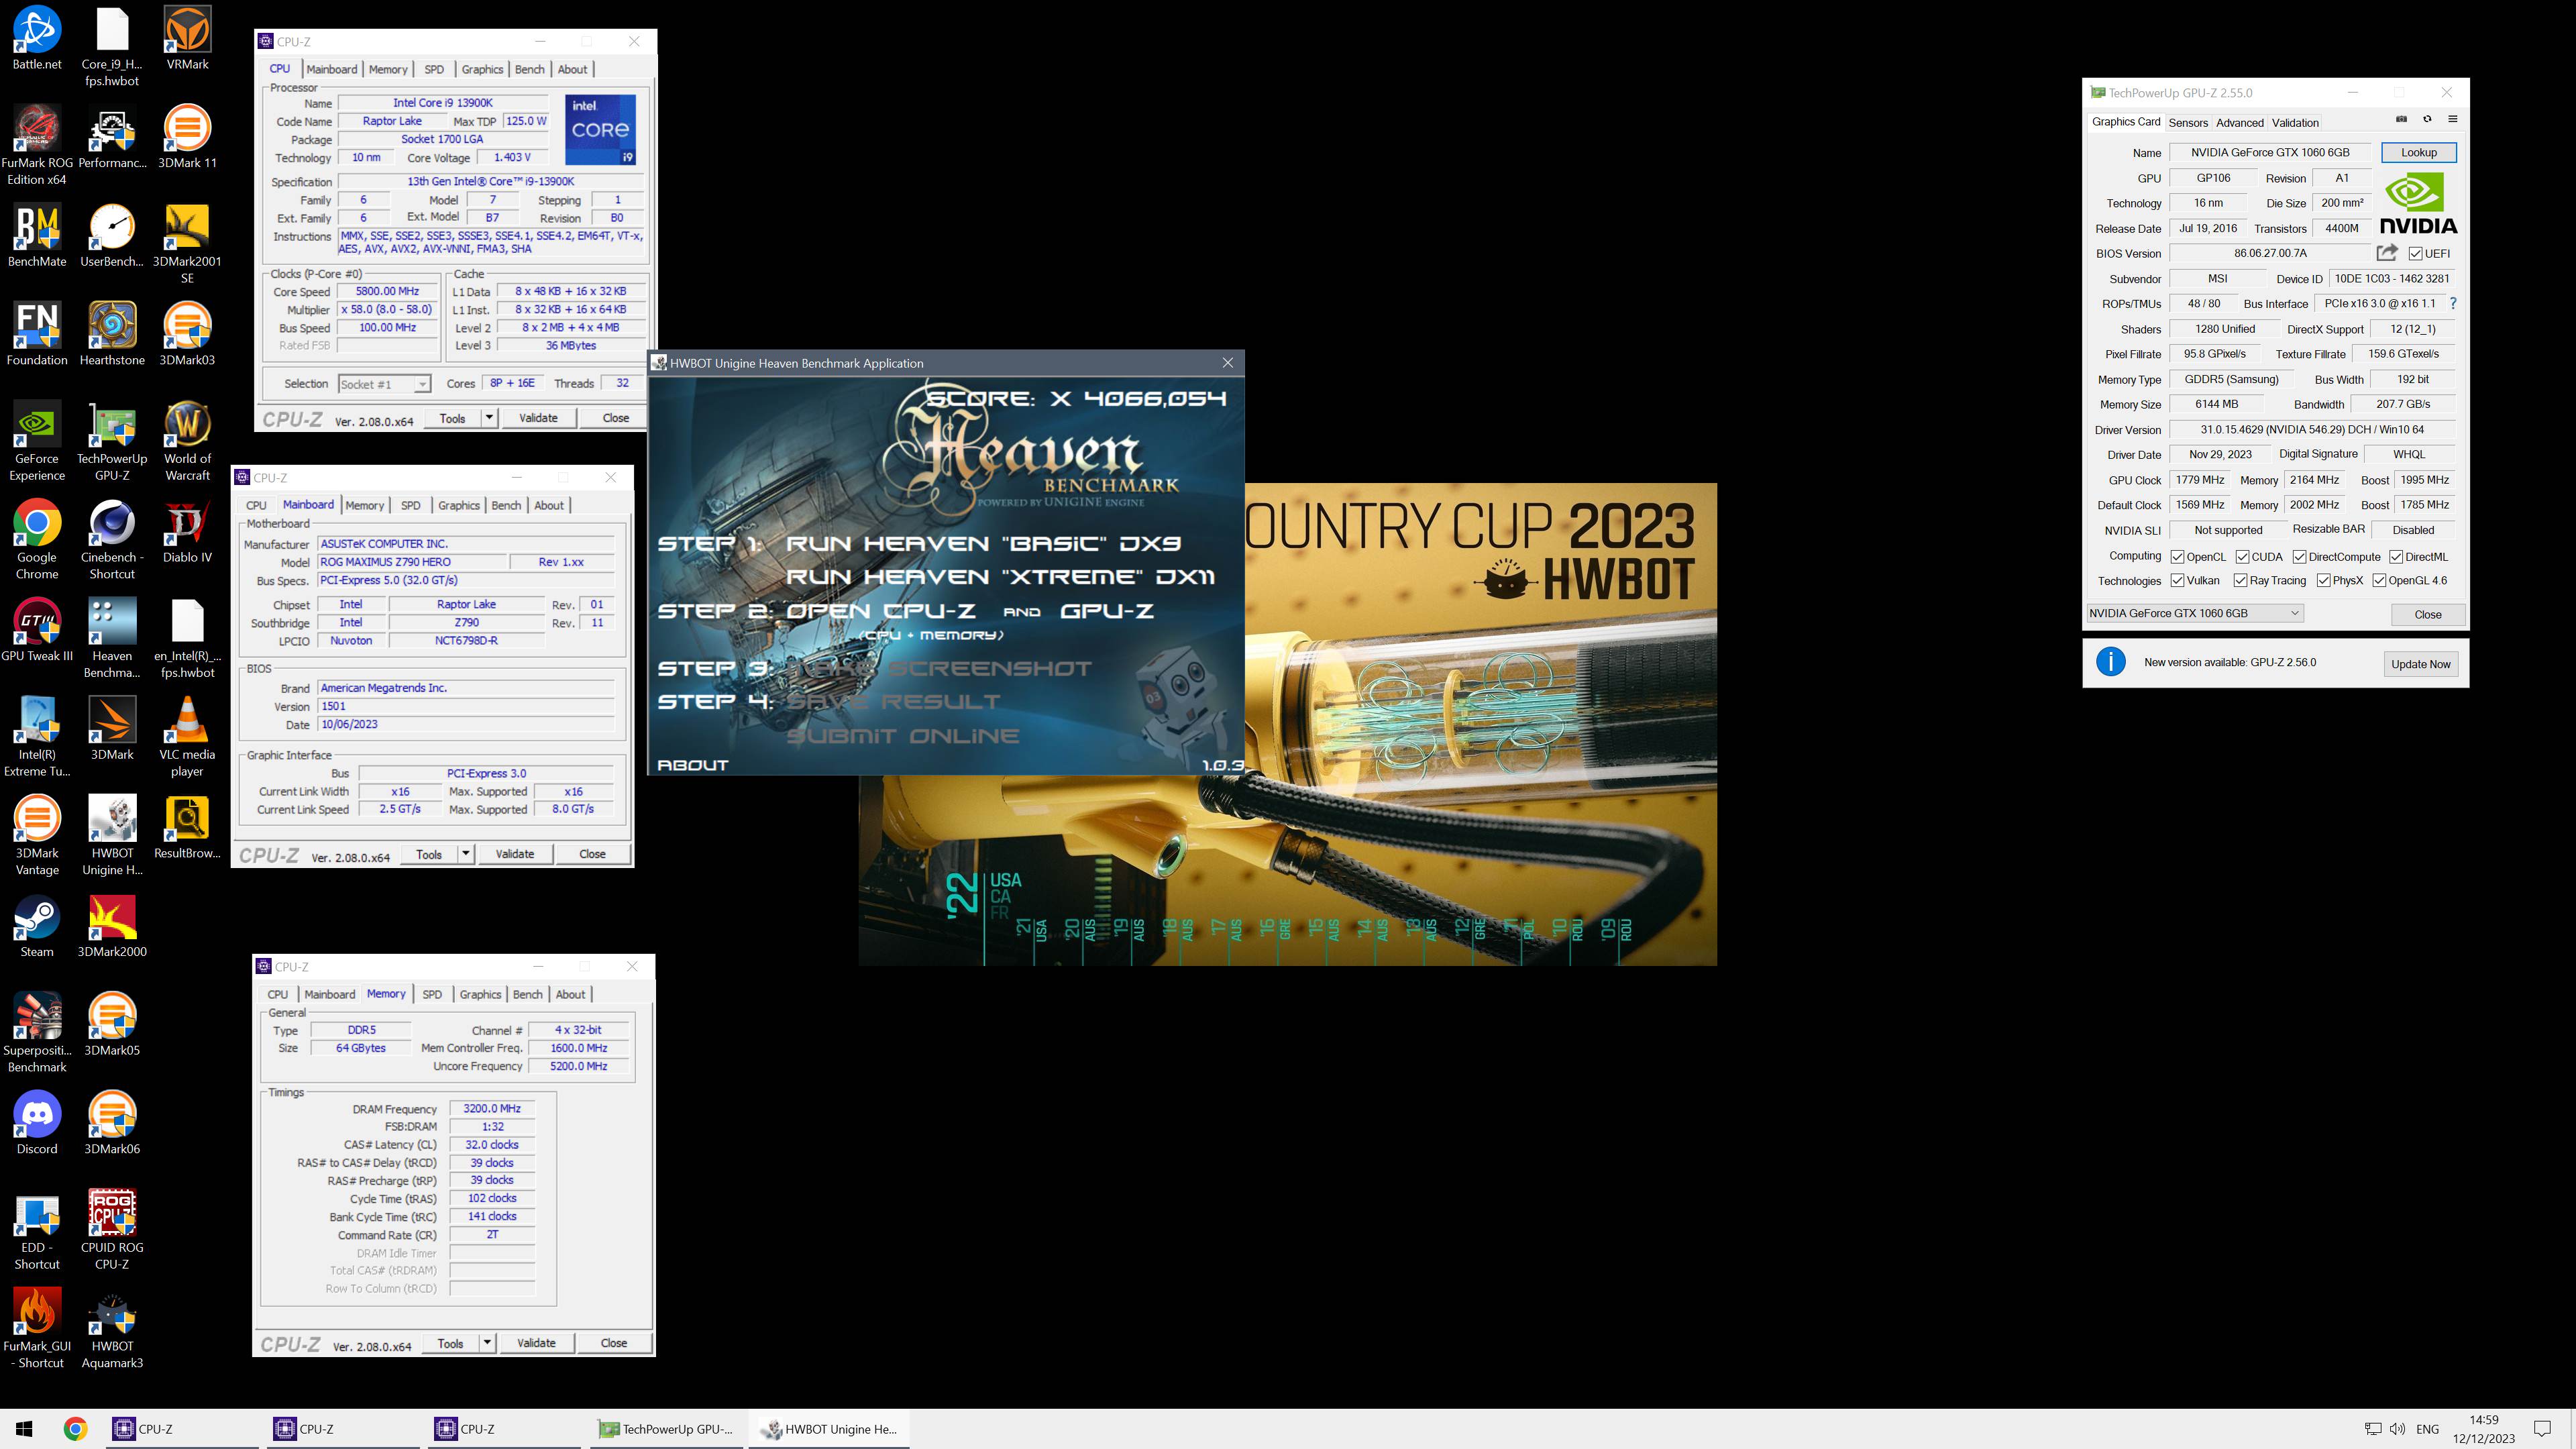Open the VRMark desktop icon
The width and height of the screenshot is (2576, 1449).
tap(187, 38)
